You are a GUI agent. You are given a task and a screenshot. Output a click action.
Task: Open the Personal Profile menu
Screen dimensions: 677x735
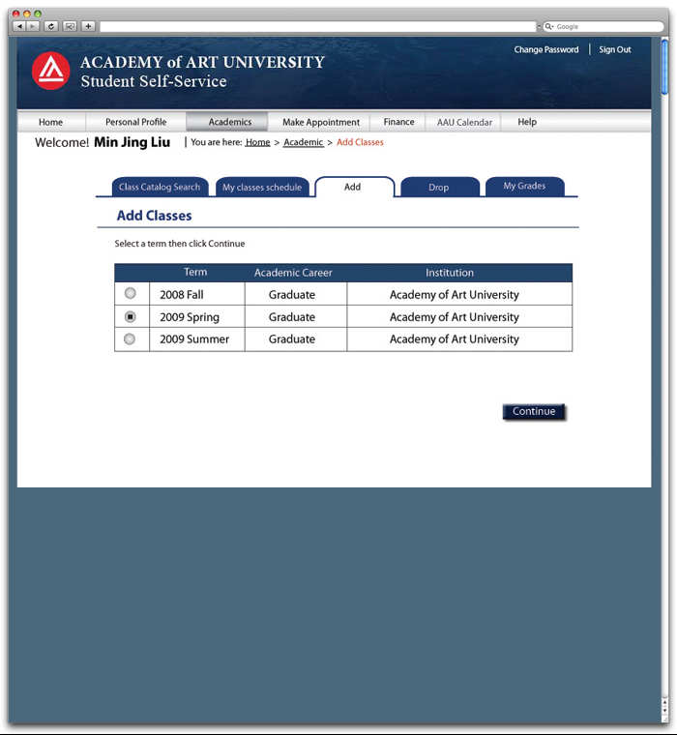pos(136,122)
